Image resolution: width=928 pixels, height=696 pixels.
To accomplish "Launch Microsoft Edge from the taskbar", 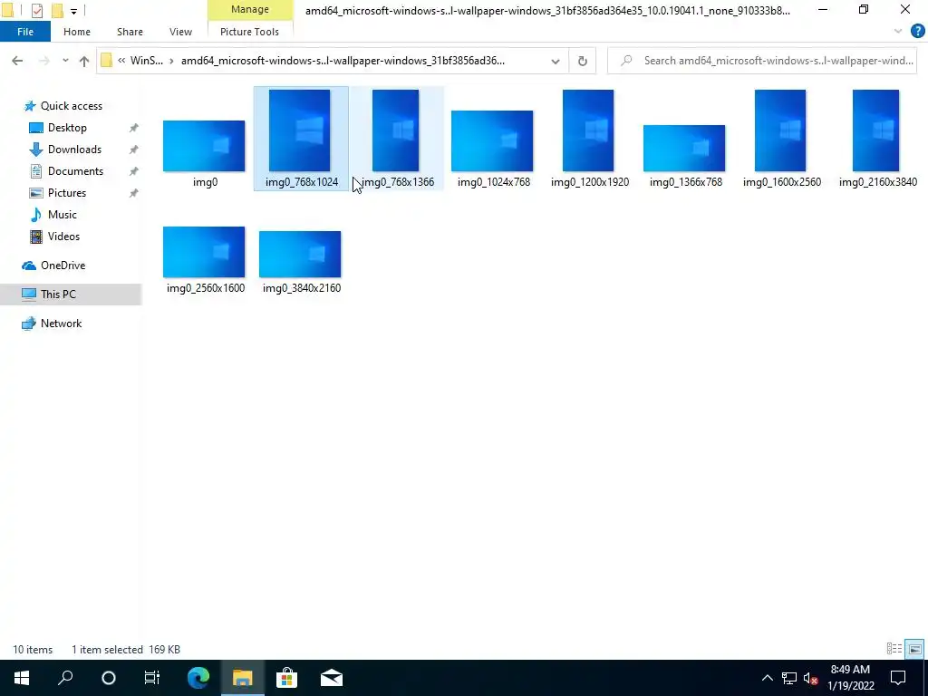I will coord(198,678).
